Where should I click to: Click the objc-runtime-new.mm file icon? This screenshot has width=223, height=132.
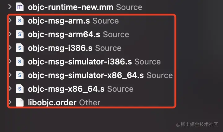pyautogui.click(x=20, y=7)
